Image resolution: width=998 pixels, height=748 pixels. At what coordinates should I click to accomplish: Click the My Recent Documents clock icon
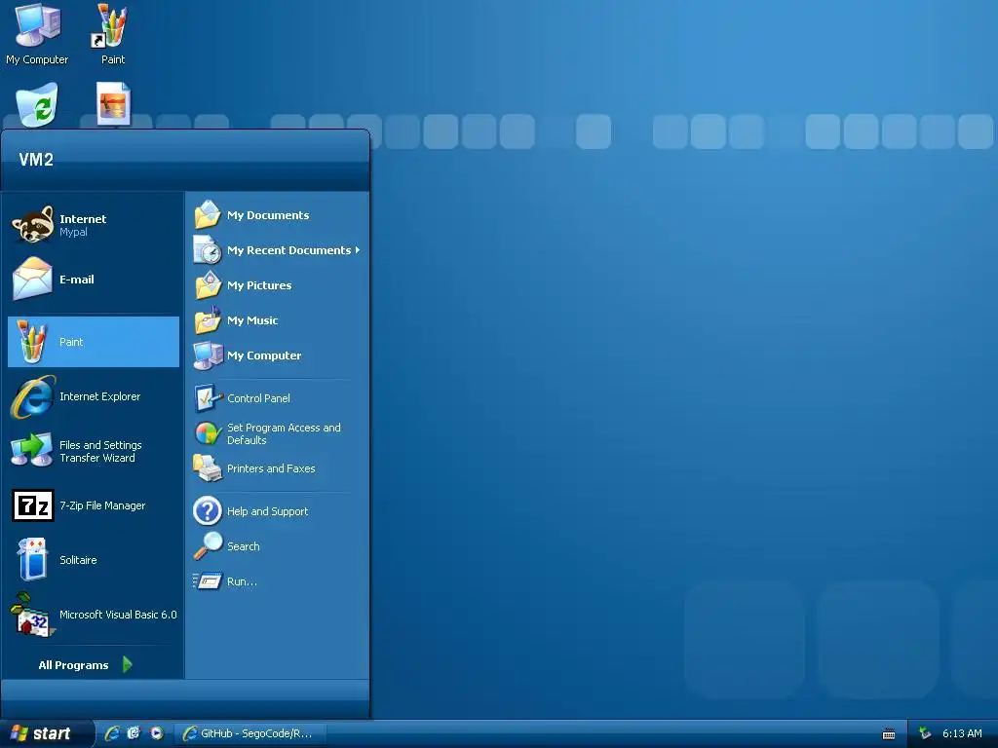pyautogui.click(x=208, y=249)
